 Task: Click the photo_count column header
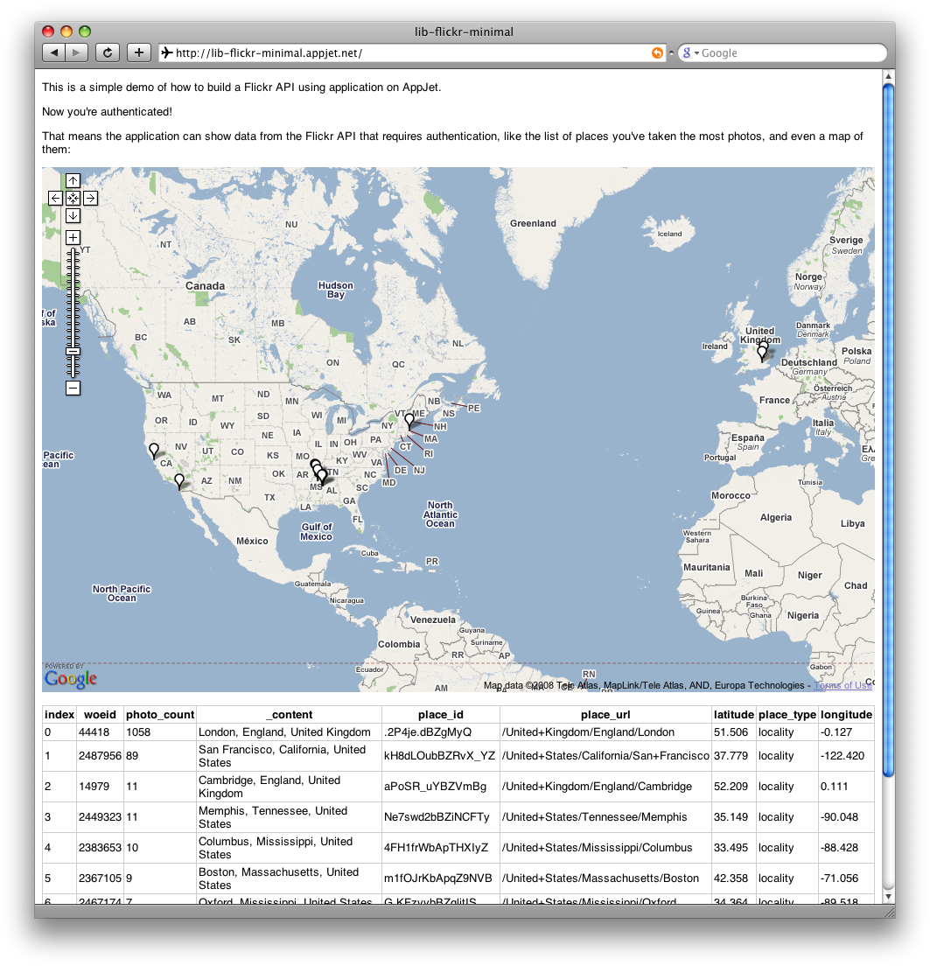[160, 715]
